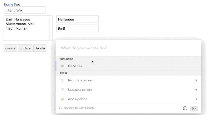The width and height of the screenshot is (213, 115).
Task: Click the trash icon beside Remove a person
Action: (x=62, y=80)
